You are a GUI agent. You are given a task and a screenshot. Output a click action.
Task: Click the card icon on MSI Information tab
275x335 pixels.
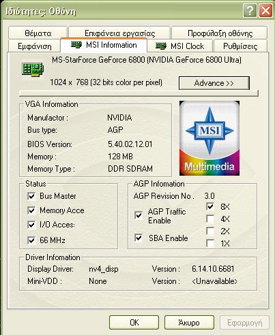tap(76, 44)
